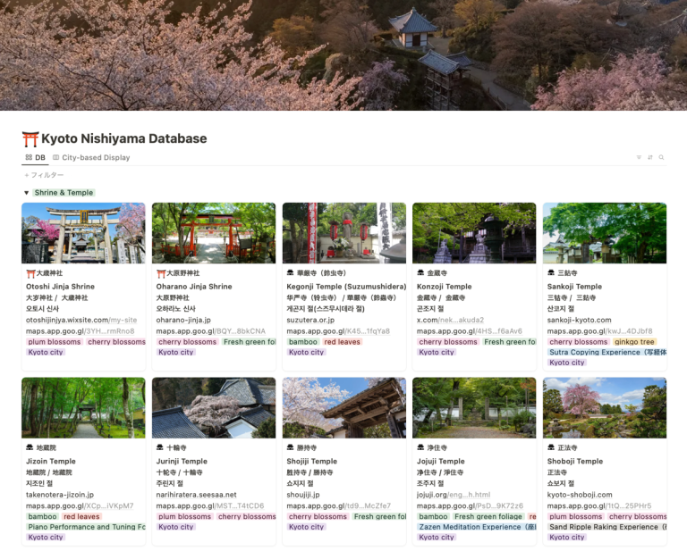Click the torii icon on Otoshi Jinja card
Image resolution: width=687 pixels, height=551 pixels.
(x=30, y=273)
